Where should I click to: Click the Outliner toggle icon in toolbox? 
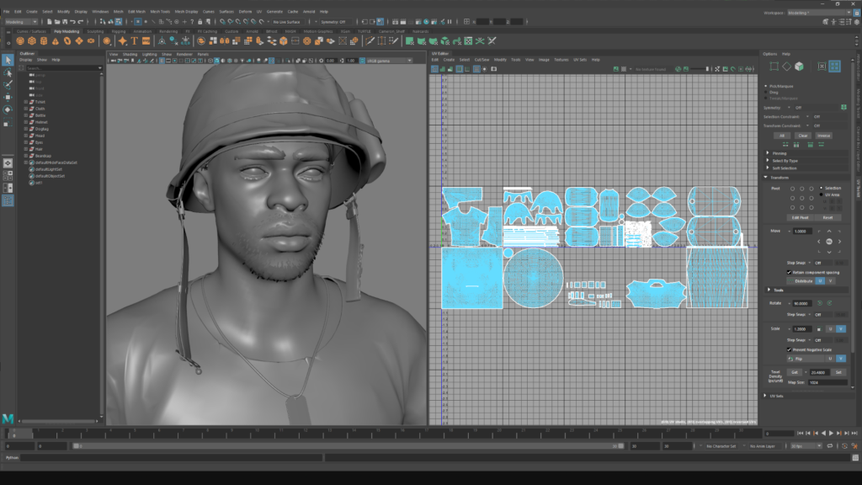coord(8,200)
